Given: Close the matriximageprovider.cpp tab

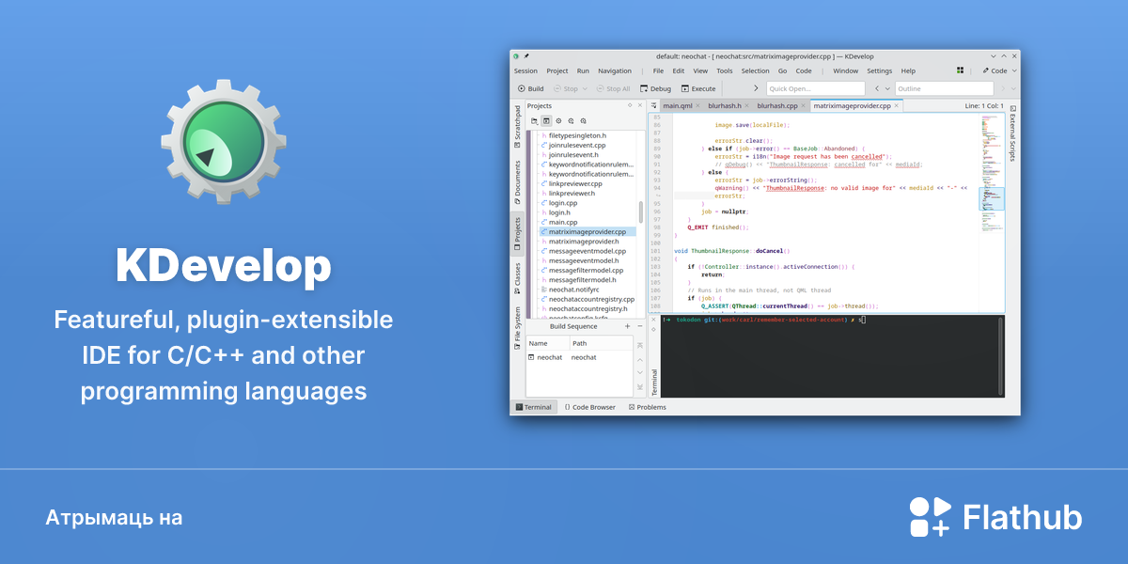Looking at the screenshot, I should click(897, 106).
